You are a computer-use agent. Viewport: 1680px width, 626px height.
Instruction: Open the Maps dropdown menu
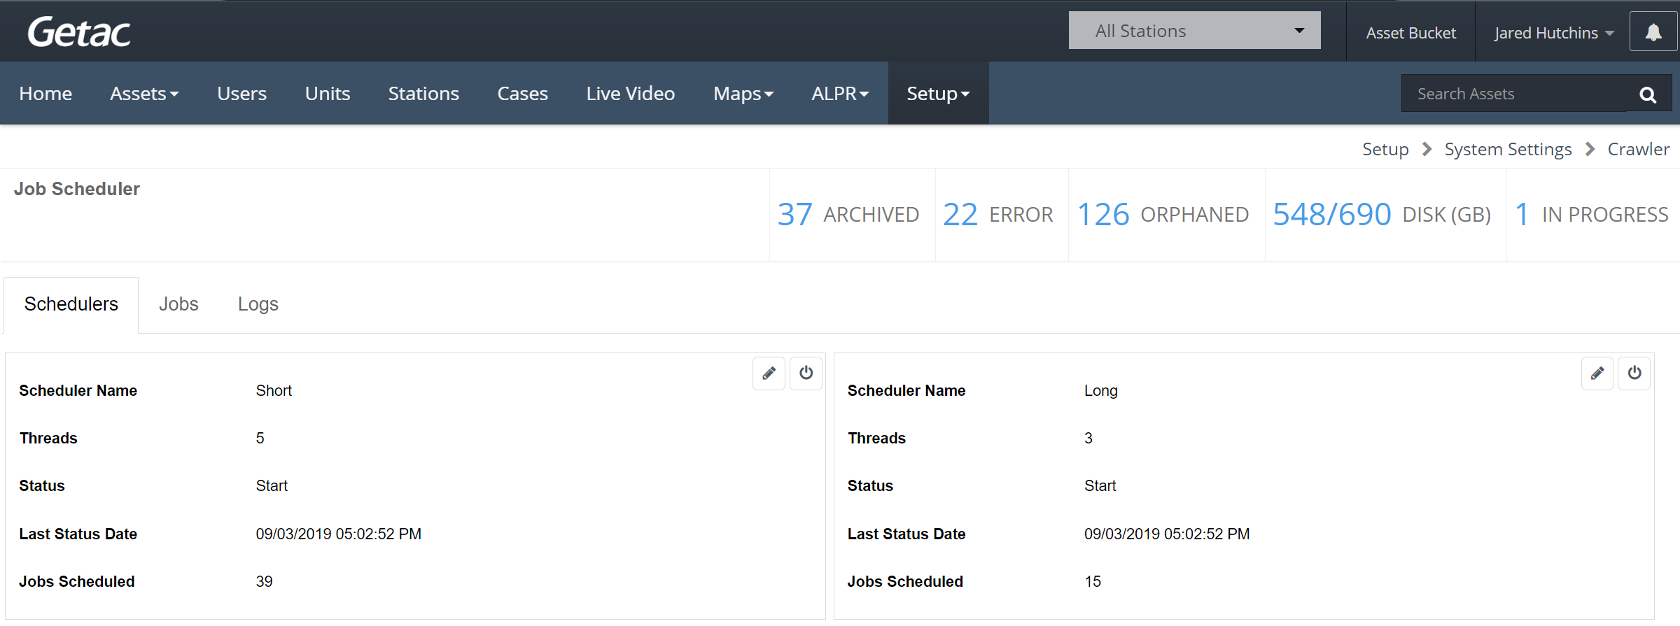click(743, 94)
